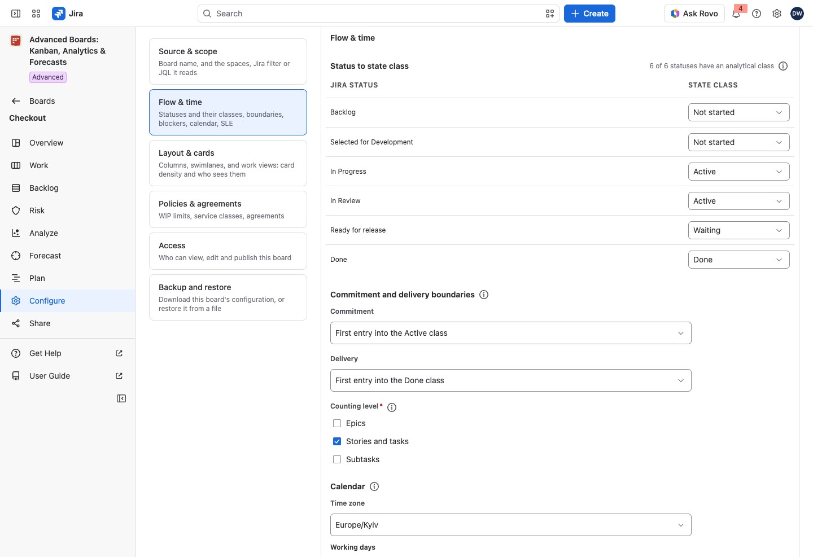This screenshot has width=813, height=557.
Task: Open the app switcher grid icon
Action: point(36,14)
